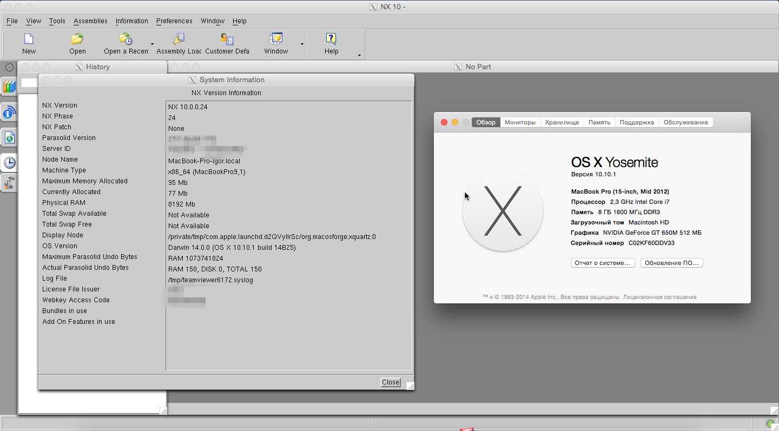779x431 pixels.
Task: Open the Roles sidebar tab
Action: click(9, 183)
